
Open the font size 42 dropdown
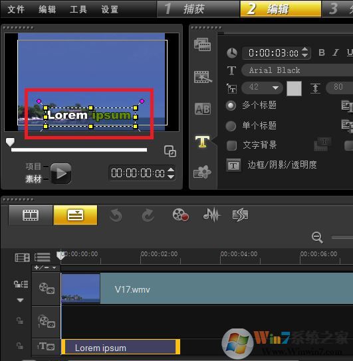(x=262, y=88)
